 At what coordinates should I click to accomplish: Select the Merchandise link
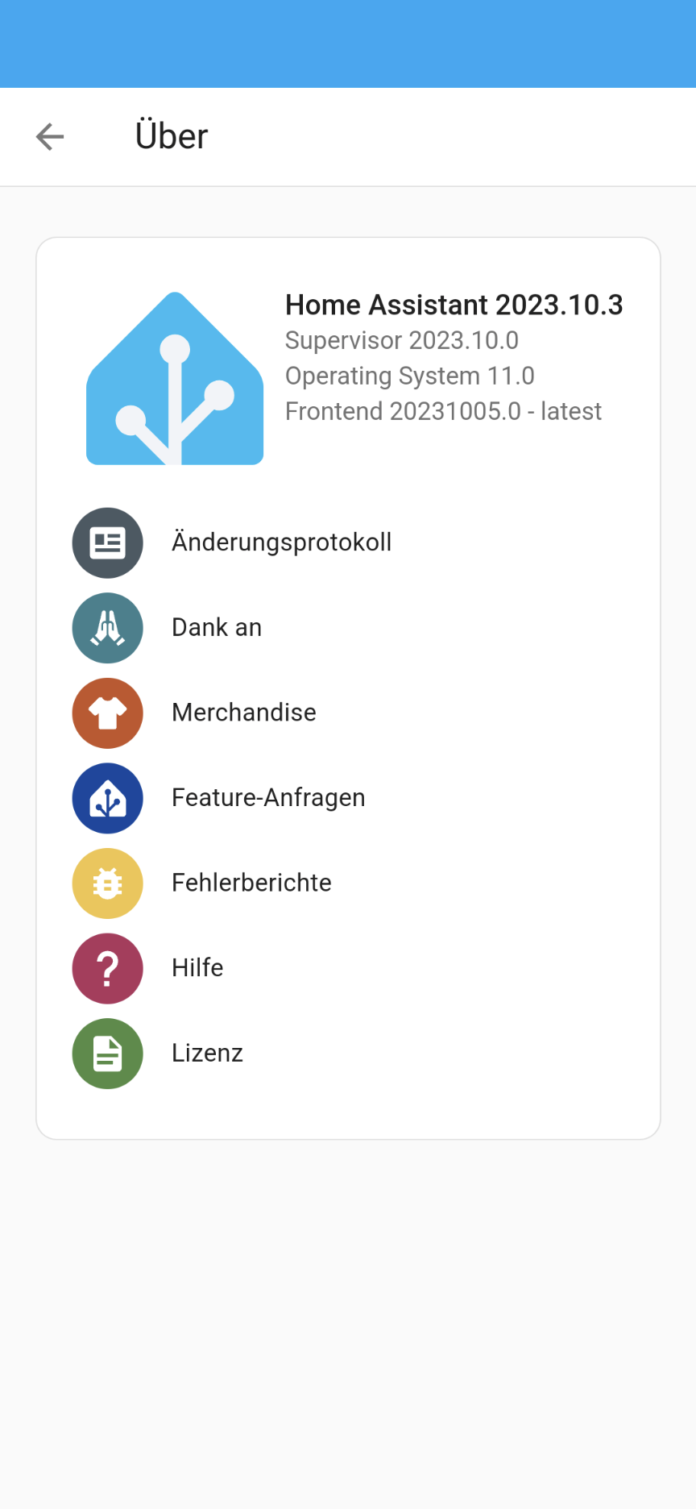(x=244, y=713)
